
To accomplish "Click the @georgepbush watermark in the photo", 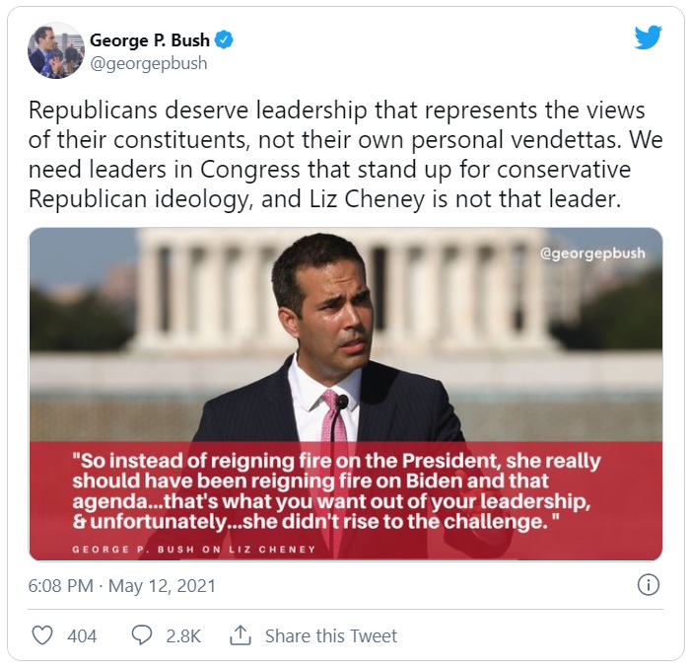I will [x=592, y=254].
